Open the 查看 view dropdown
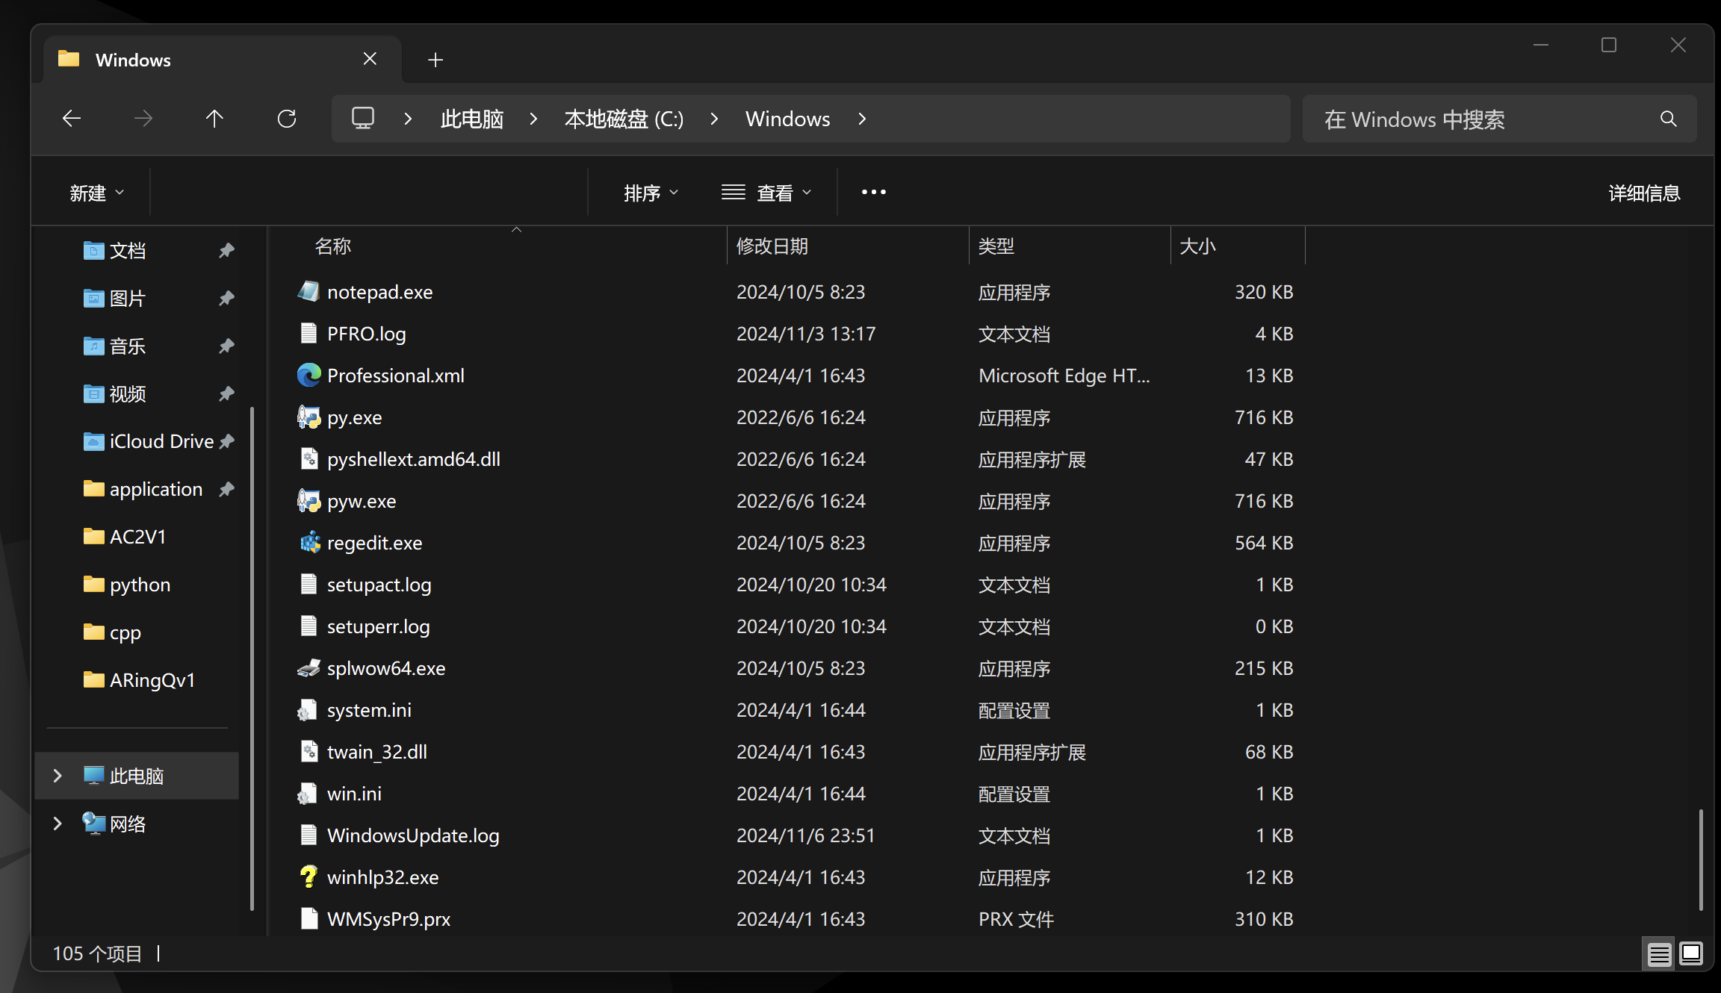Screen dimensions: 1721x993 pos(767,193)
